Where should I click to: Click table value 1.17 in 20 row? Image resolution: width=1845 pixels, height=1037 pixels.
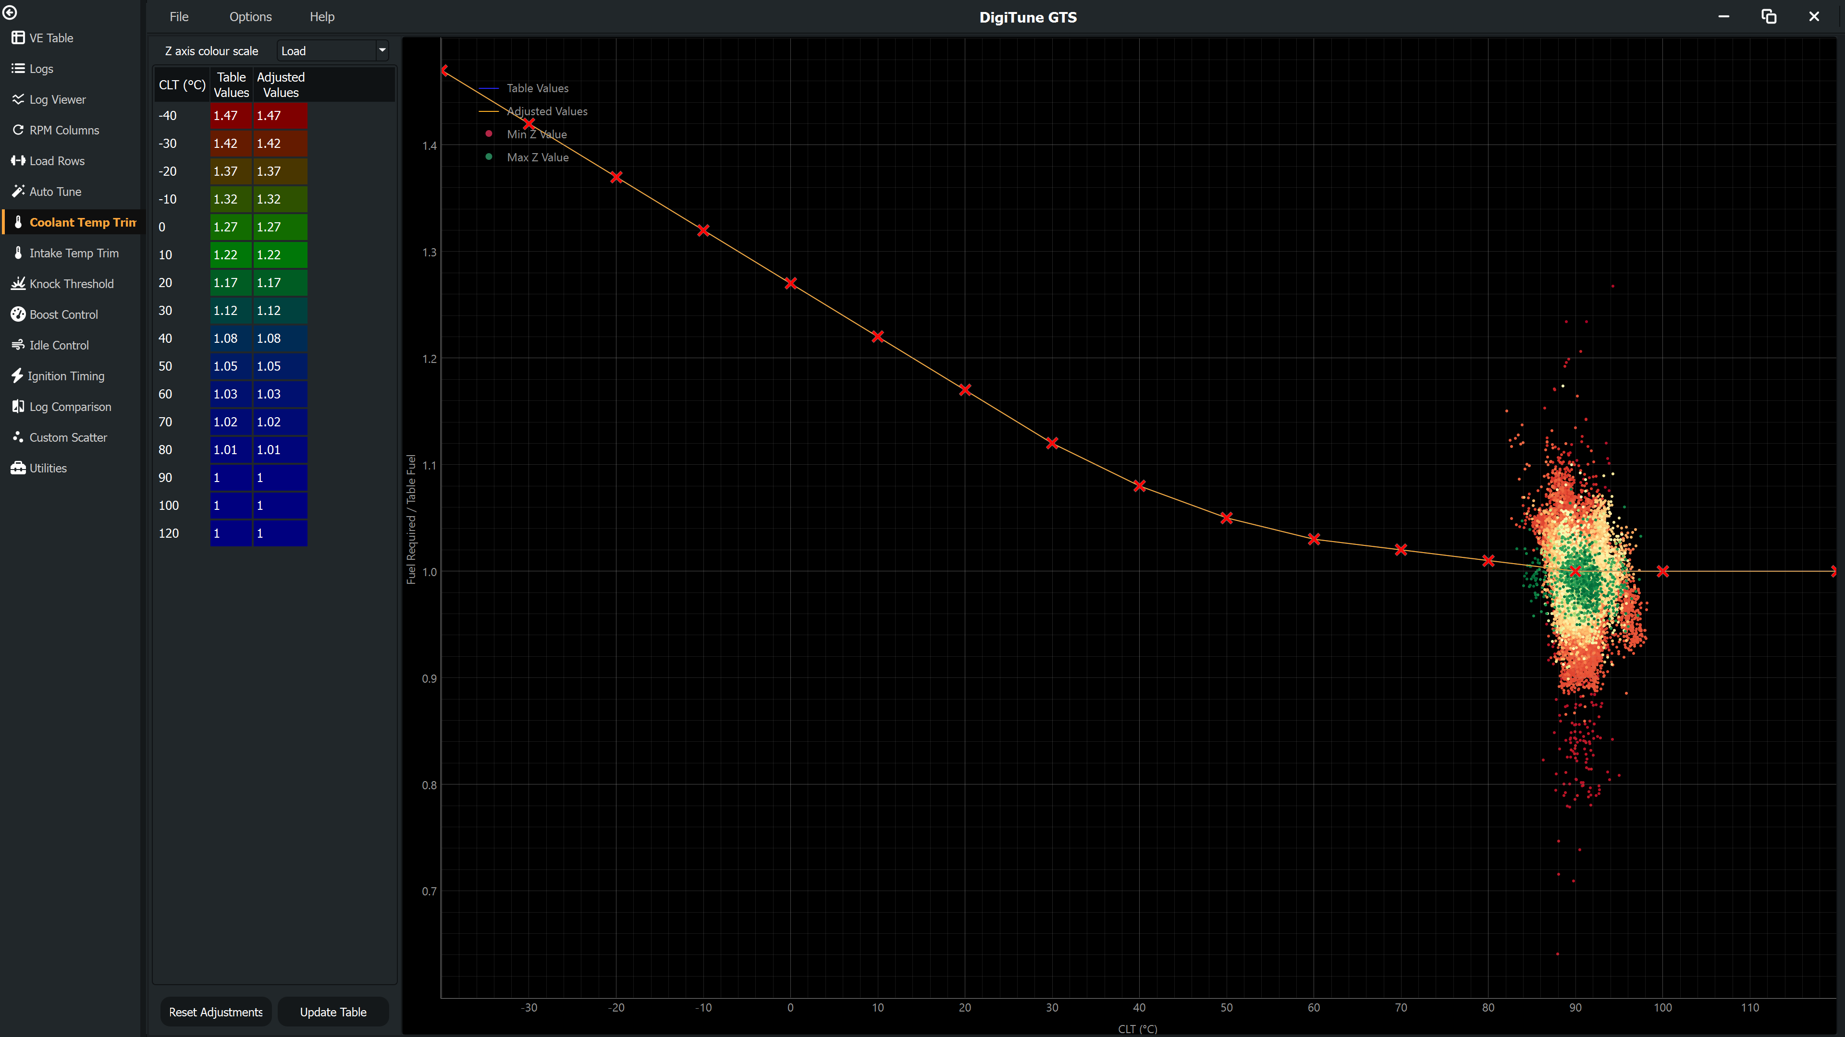[x=231, y=283]
